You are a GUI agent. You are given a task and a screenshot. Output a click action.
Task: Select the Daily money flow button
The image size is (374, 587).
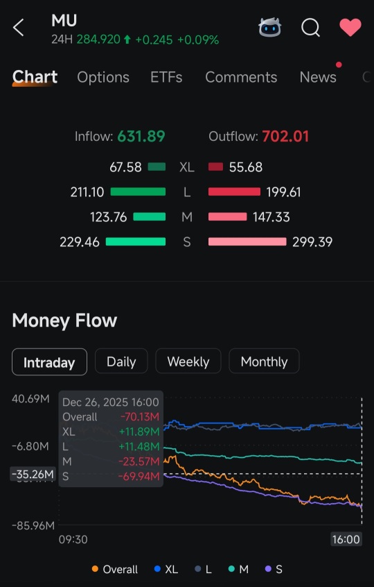tap(121, 361)
